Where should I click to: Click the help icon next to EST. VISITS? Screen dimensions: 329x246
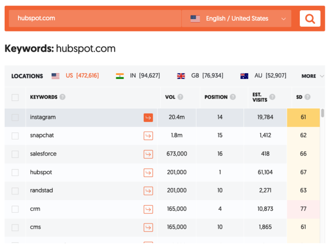click(x=272, y=97)
